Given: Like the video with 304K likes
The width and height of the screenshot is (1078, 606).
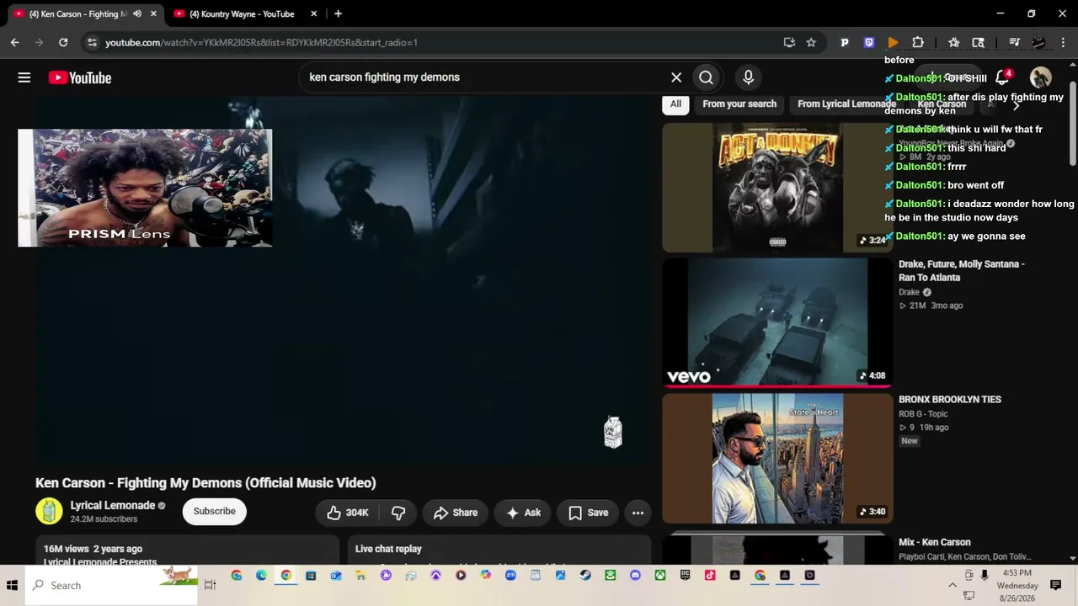Looking at the screenshot, I should tap(347, 513).
